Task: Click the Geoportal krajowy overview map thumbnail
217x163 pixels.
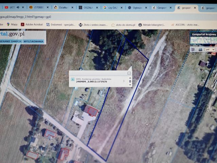Action: tap(203, 40)
